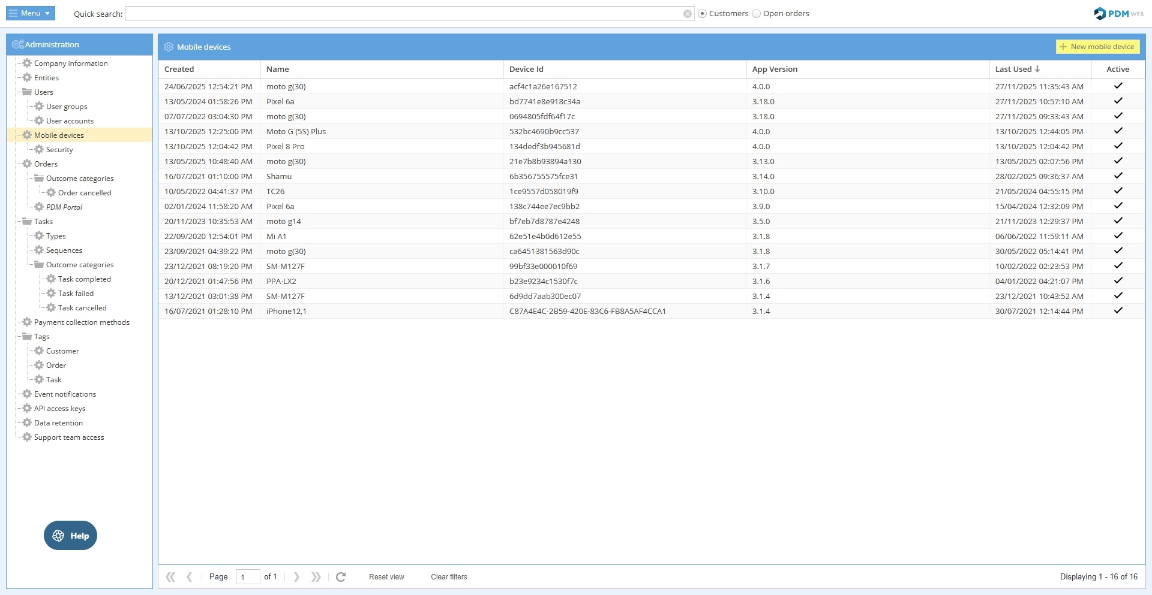The image size is (1152, 595).
Task: Click the gear icon beside Company information
Action: click(27, 63)
